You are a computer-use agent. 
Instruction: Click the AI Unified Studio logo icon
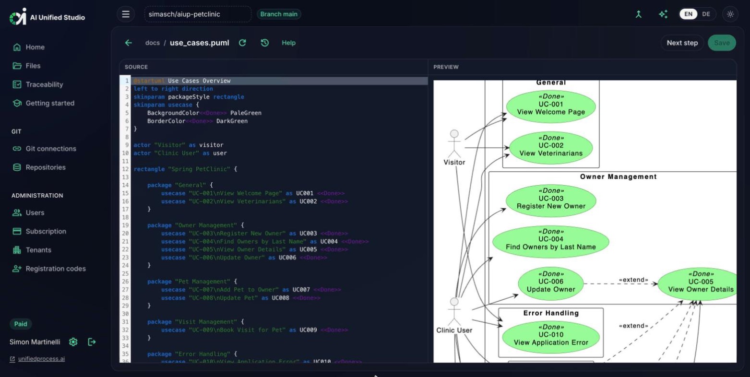coord(18,17)
